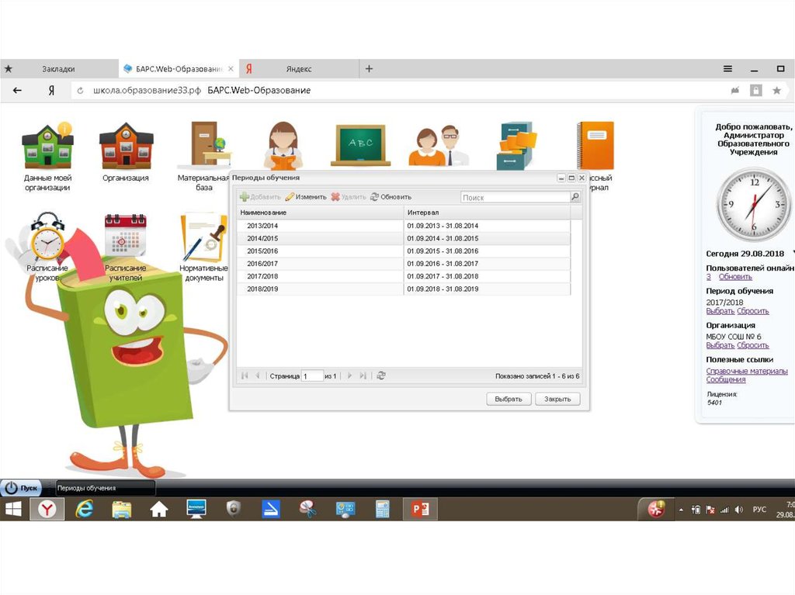Switch to the Яндекс browser tab
The height and width of the screenshot is (595, 795).
click(x=298, y=69)
